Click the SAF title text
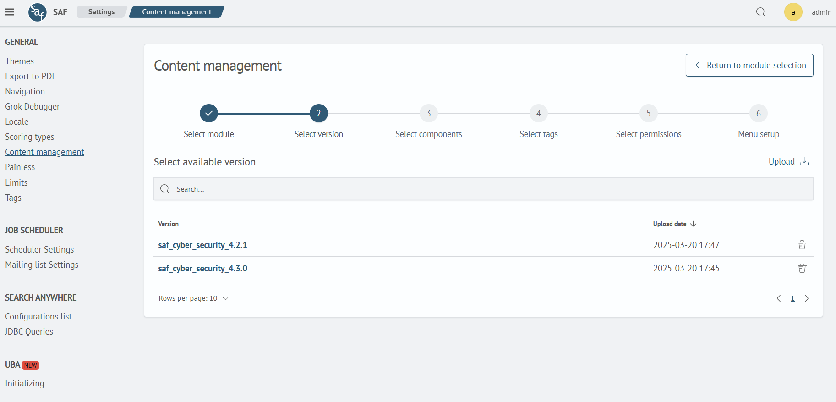 [x=60, y=12]
